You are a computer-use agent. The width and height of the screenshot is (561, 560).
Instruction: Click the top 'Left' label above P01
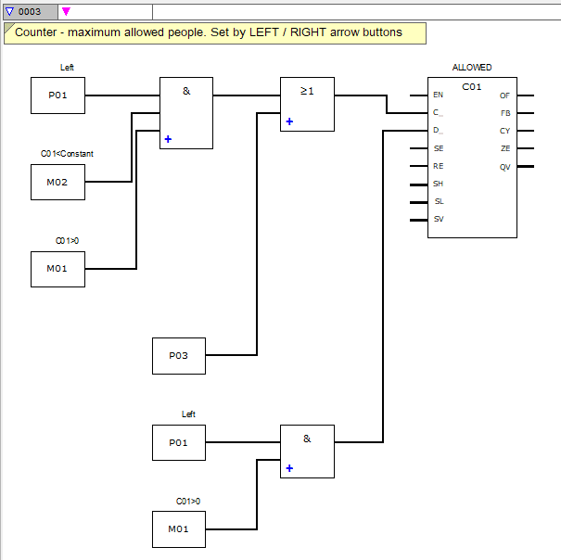(x=67, y=68)
